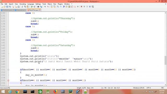Open Folder as Workspace icon
This screenshot has height=94, width=167.
click(x=75, y=7)
